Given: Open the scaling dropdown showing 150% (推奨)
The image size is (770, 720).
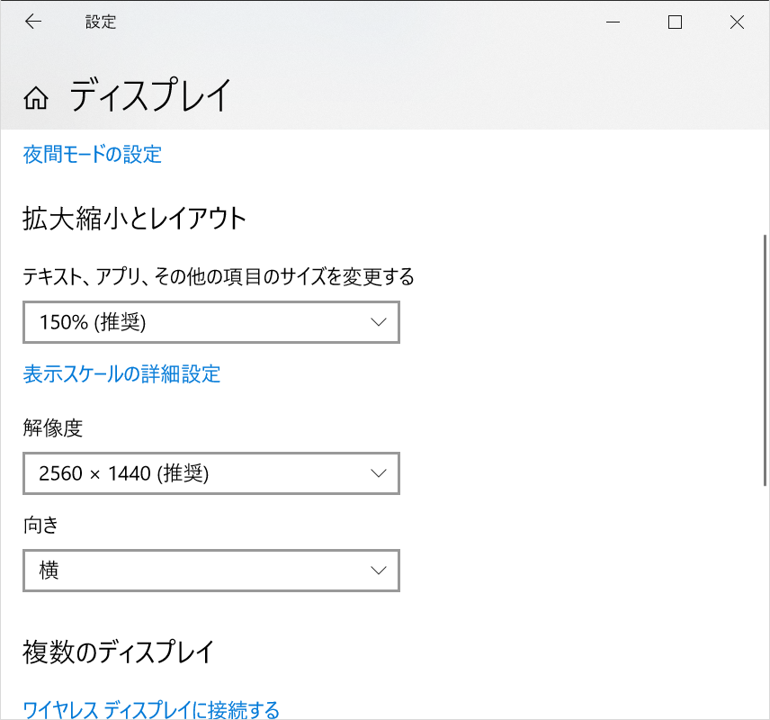Looking at the screenshot, I should [x=210, y=322].
